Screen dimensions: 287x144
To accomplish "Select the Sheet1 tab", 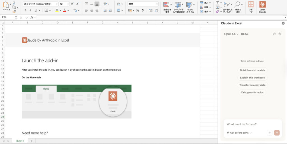I will click(x=20, y=141).
